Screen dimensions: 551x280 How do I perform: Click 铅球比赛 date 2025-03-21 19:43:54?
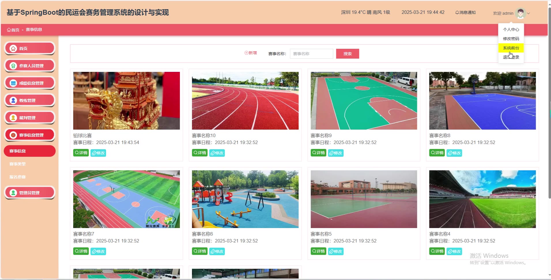point(118,143)
